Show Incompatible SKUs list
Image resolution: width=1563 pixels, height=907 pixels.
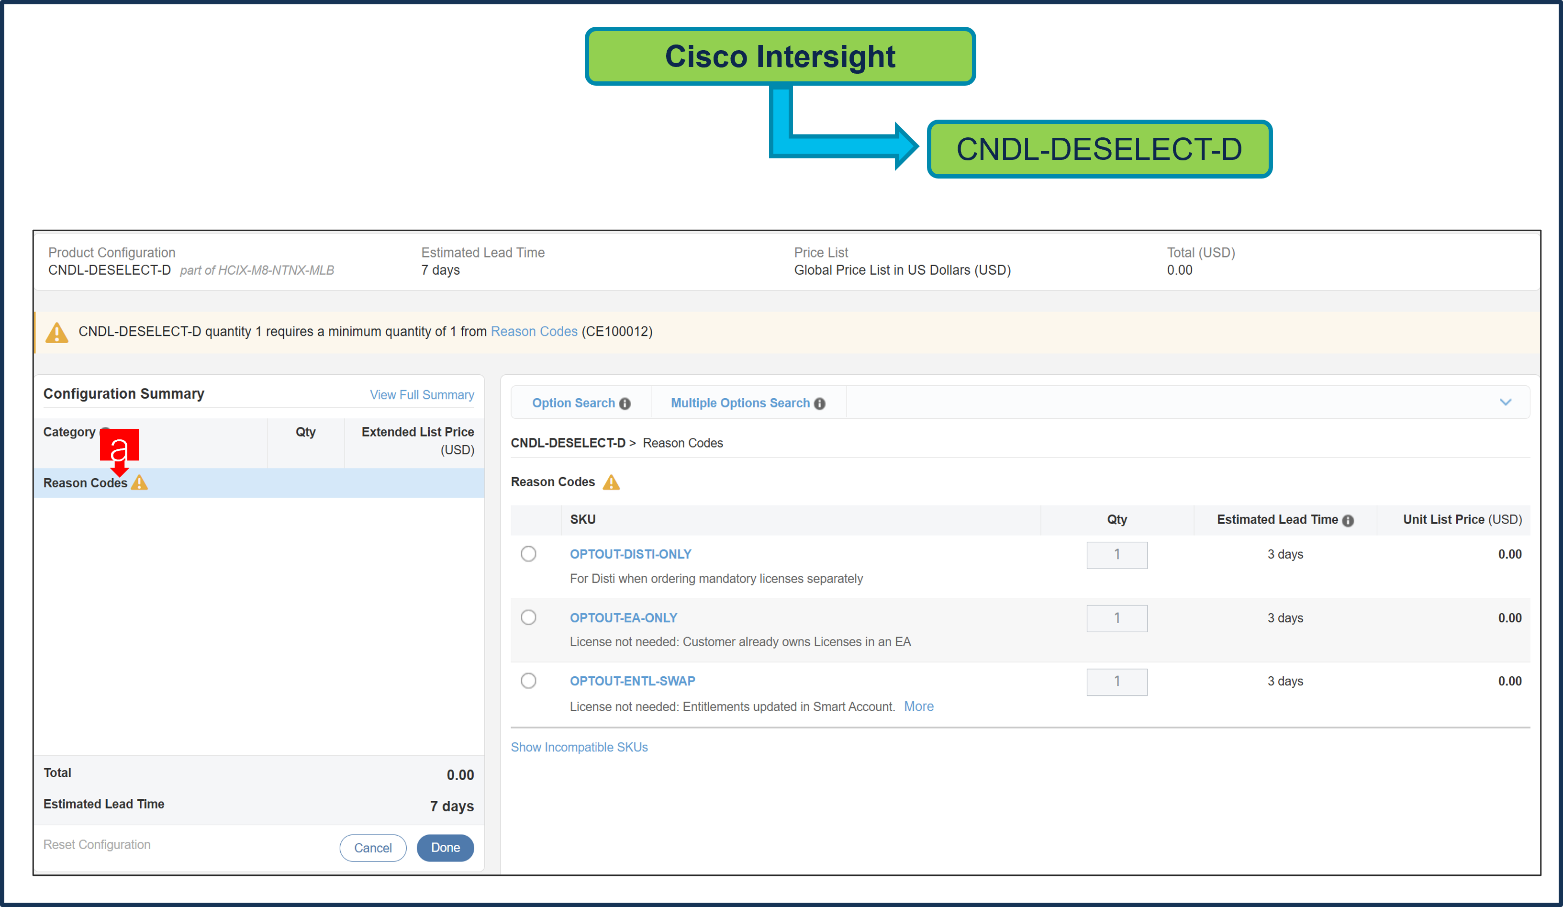coord(579,747)
